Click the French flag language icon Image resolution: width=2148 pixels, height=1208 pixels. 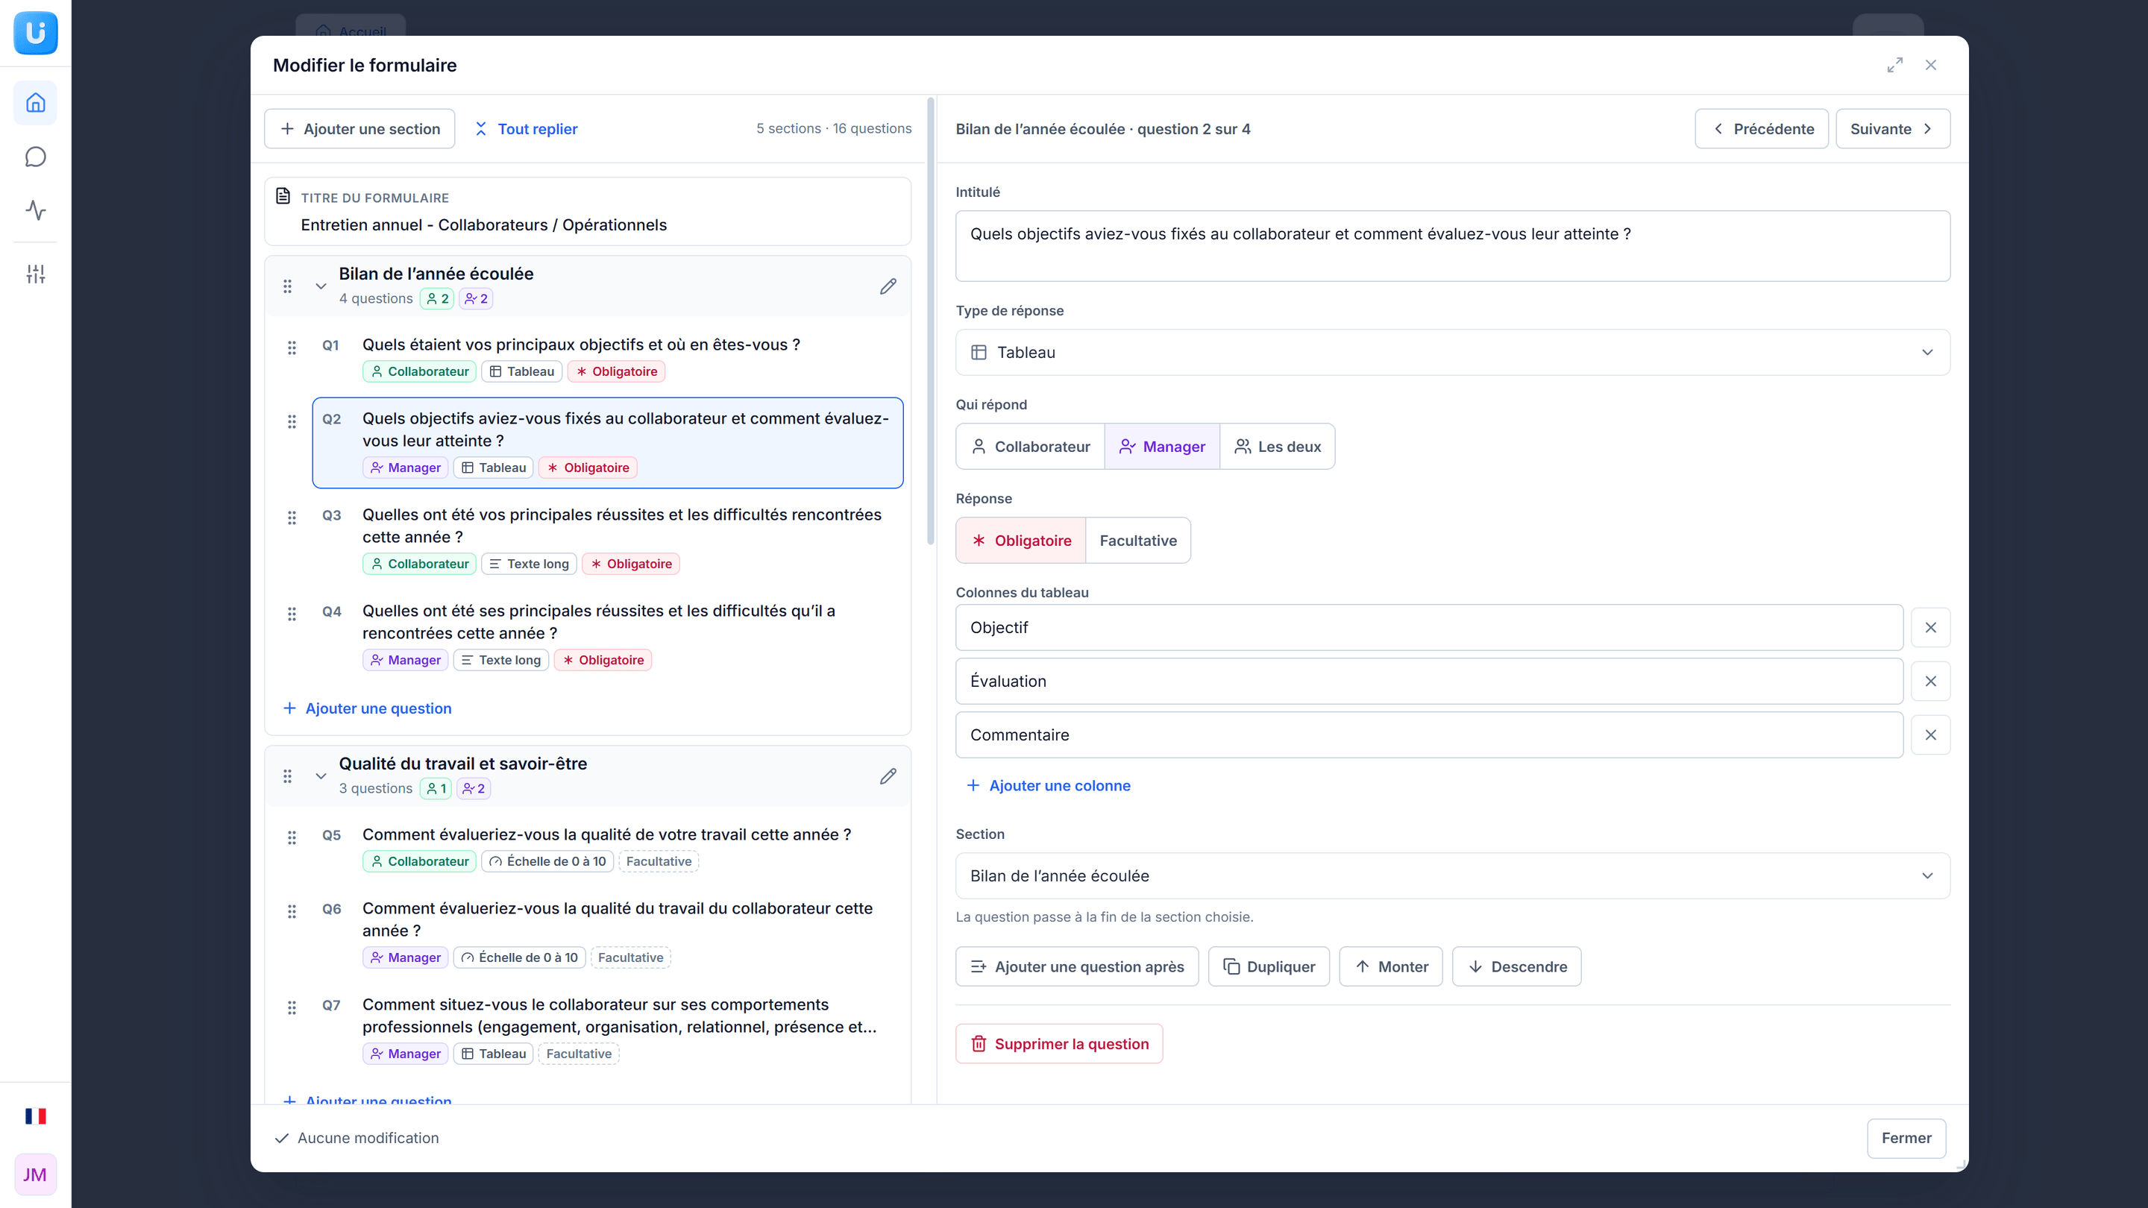tap(35, 1116)
